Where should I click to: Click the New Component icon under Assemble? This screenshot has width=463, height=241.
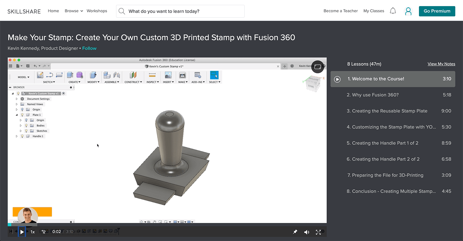(107, 75)
